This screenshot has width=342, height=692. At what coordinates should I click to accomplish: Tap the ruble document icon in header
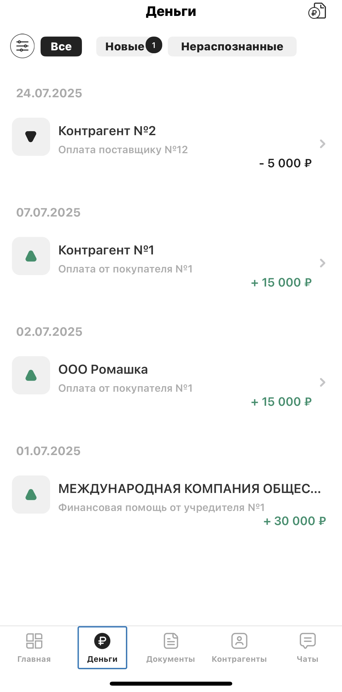tap(317, 11)
